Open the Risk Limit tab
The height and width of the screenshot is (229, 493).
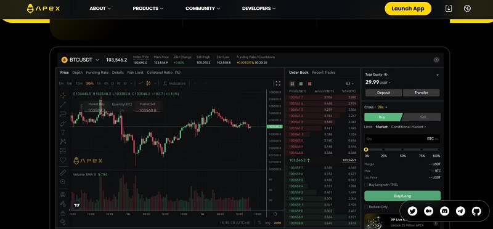(x=135, y=72)
